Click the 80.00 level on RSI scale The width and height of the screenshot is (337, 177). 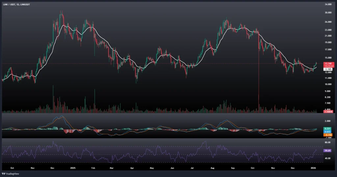coord(328,143)
